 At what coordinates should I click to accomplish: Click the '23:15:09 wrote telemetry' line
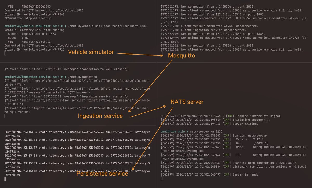[x=77, y=165]
